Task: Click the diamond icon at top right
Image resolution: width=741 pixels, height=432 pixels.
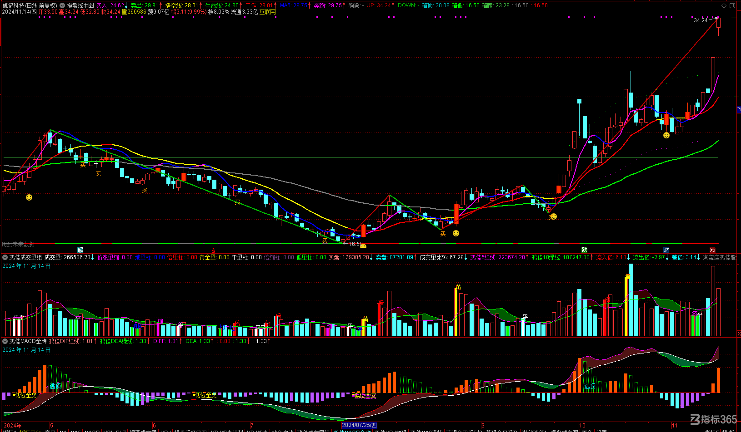Action: tap(724, 5)
